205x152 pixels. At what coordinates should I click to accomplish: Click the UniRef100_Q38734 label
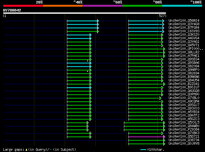pyautogui.click(x=184, y=140)
